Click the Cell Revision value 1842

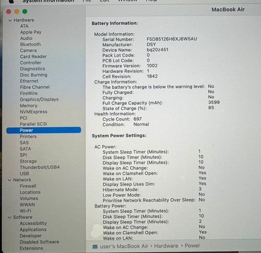tap(152, 76)
